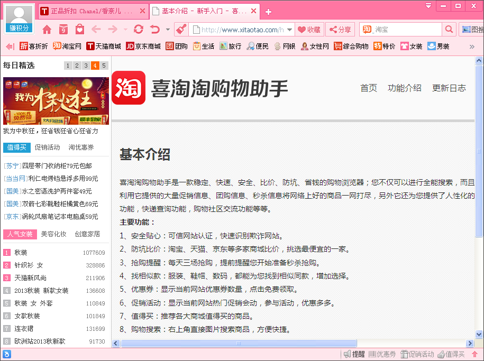
Task: Click the scroll down arrow
Action: pyautogui.click(x=479, y=334)
